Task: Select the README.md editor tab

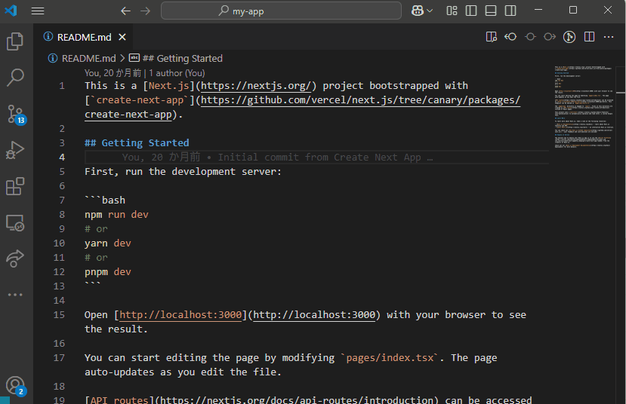Action: tap(85, 37)
